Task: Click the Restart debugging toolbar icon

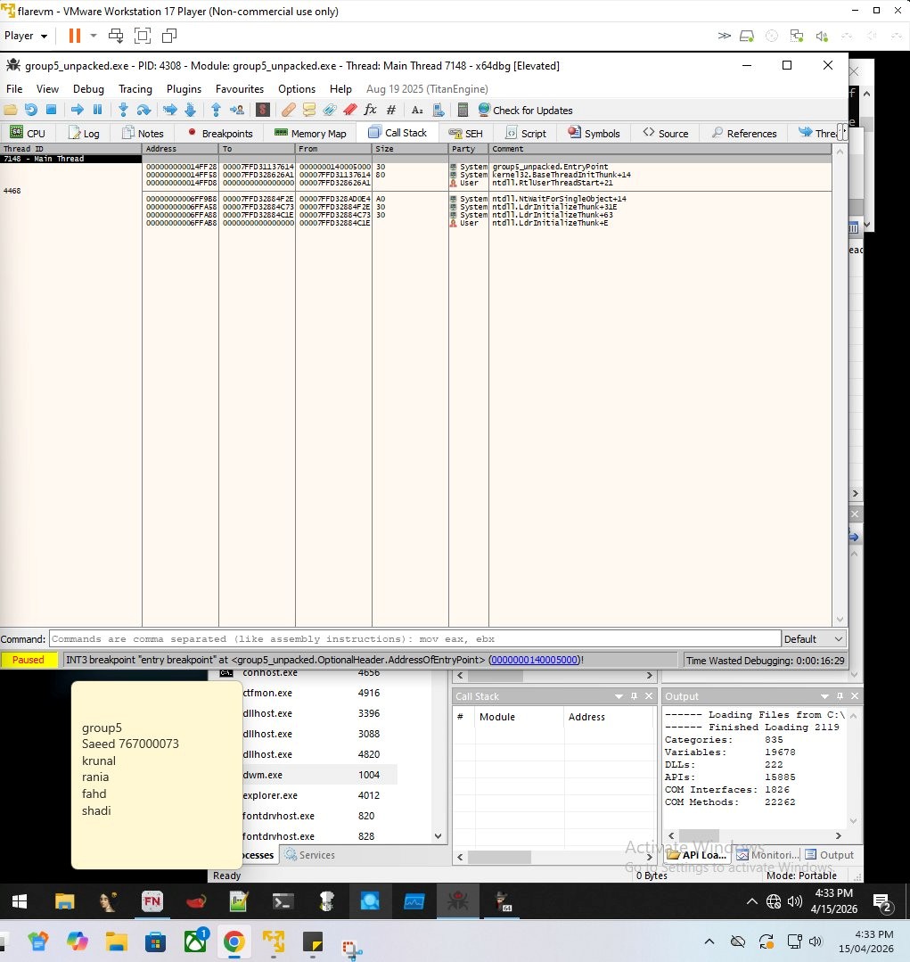Action: pyautogui.click(x=31, y=110)
